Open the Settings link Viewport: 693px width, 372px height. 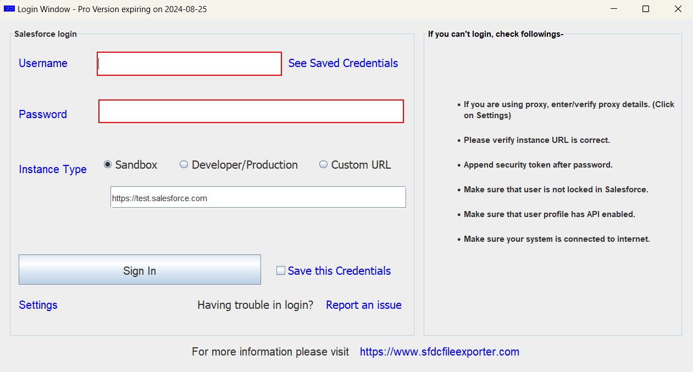37,305
